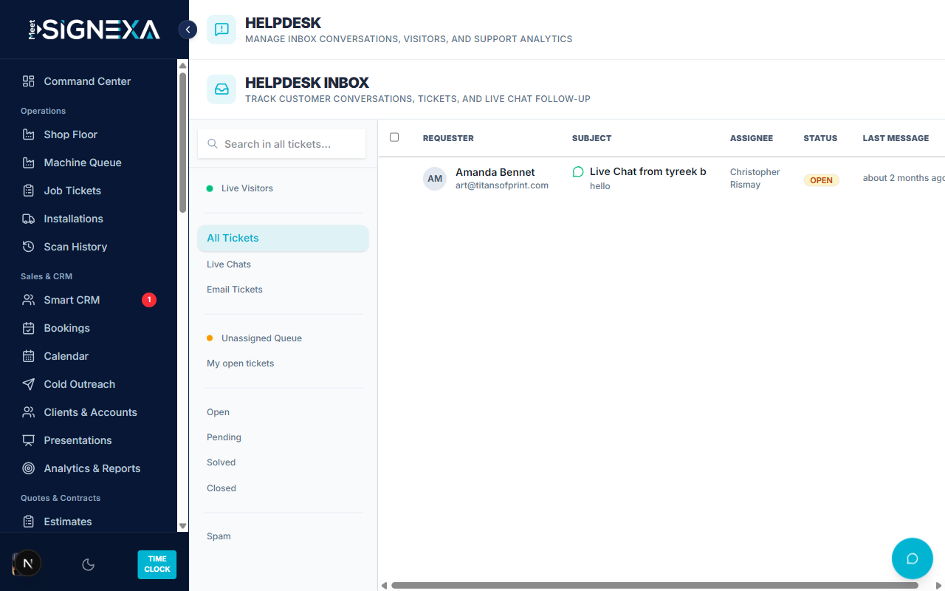Go to Shop Floor
Screen dimensions: 945x591
89,134
